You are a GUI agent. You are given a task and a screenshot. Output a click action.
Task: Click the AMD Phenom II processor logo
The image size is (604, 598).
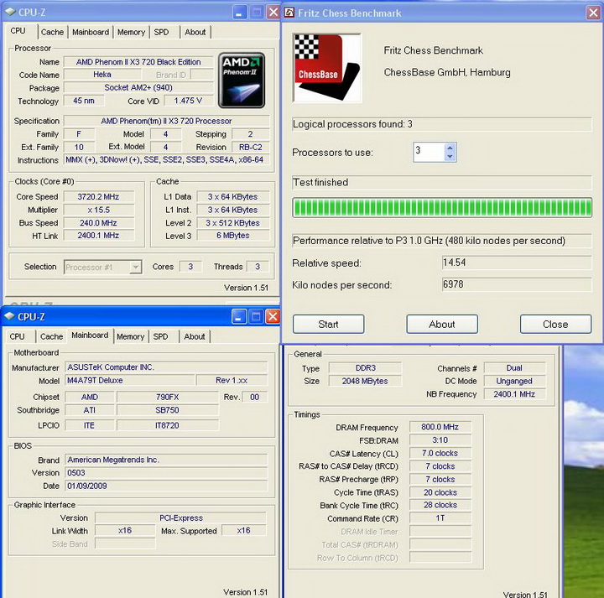tap(242, 80)
